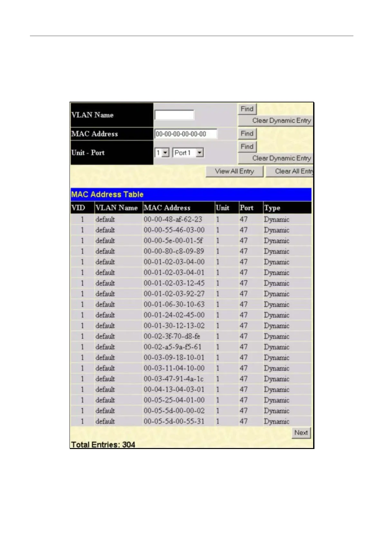
Task: Click Find button next to Unit - Port
Action: click(x=247, y=146)
